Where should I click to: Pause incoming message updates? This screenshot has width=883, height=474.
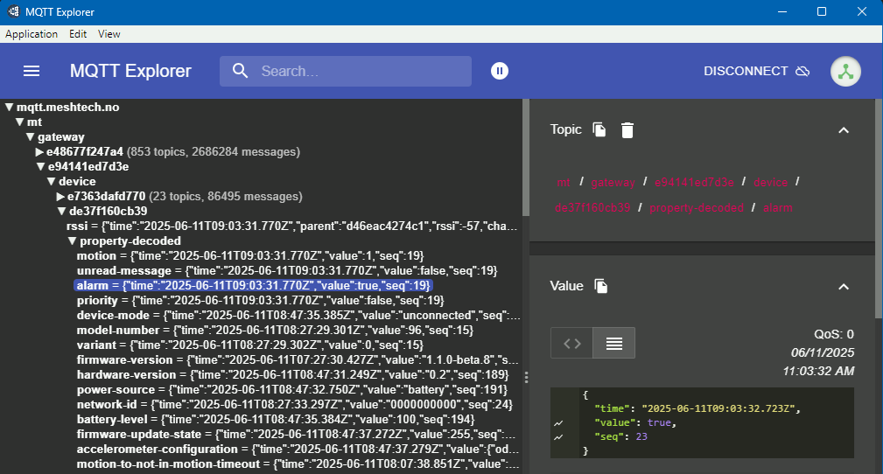(x=500, y=71)
